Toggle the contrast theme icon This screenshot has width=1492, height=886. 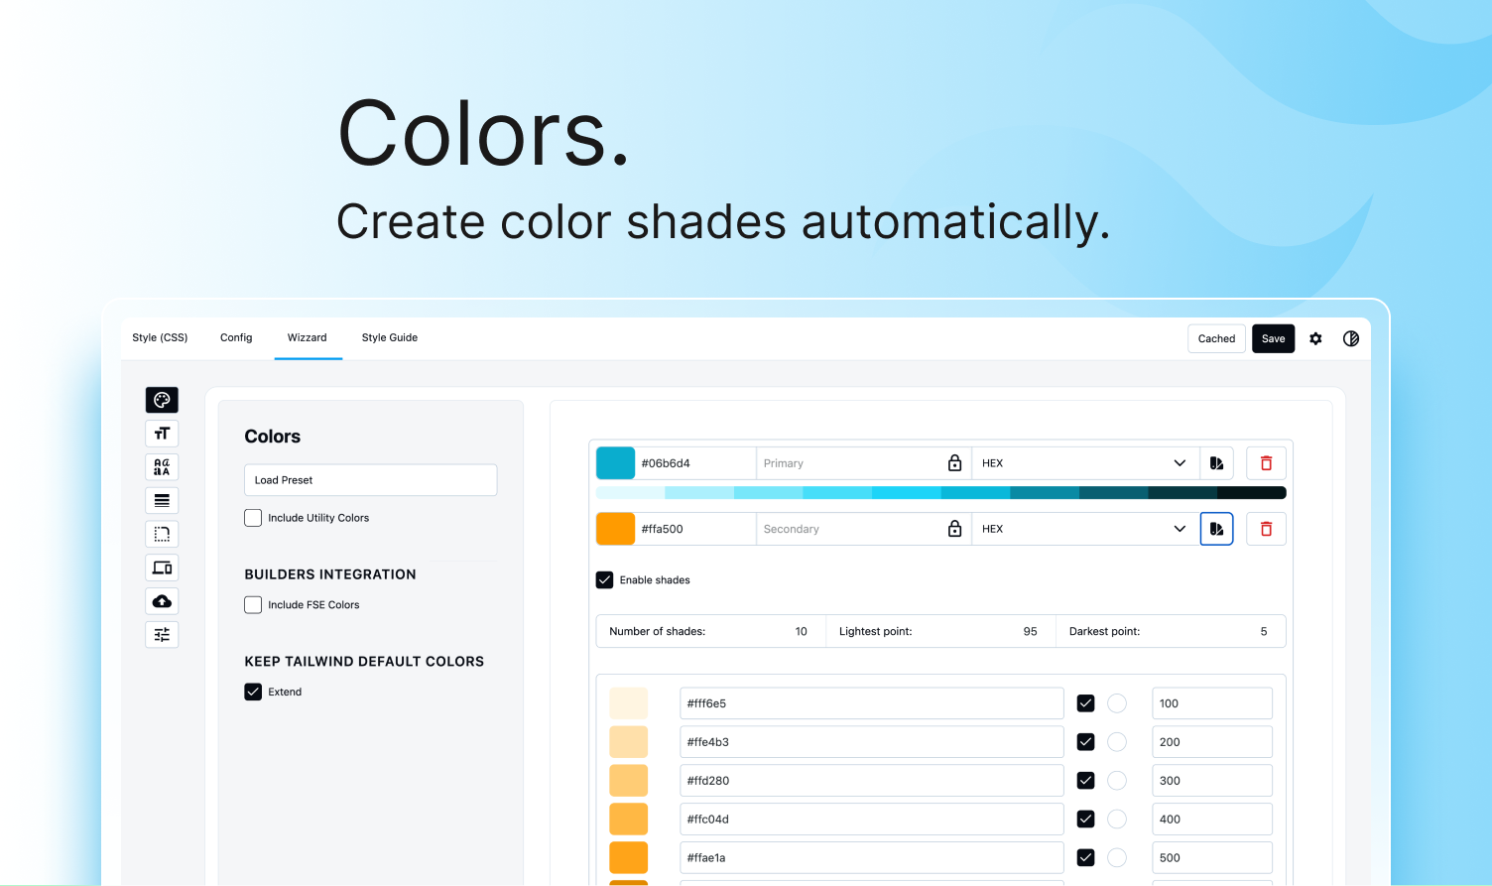click(x=1351, y=338)
